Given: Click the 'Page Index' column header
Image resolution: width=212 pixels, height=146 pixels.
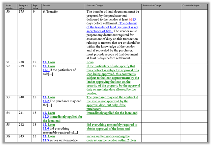Looking at the screenshot, I should (x=36, y=7).
